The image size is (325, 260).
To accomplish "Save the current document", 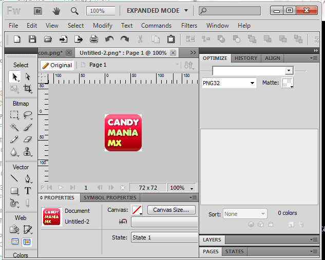I will click(x=32, y=39).
